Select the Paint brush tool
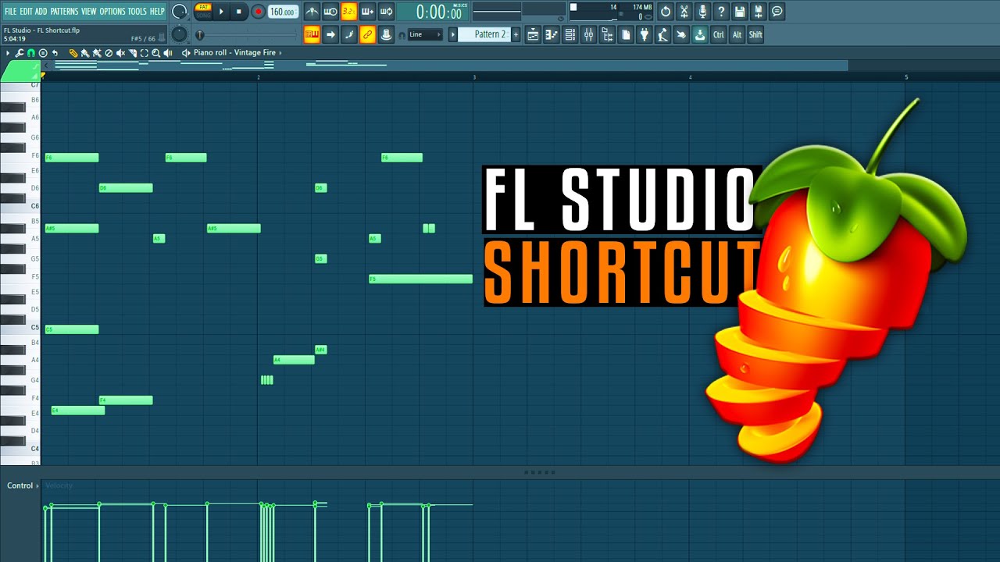Screen dimensions: 1000x562 point(85,53)
